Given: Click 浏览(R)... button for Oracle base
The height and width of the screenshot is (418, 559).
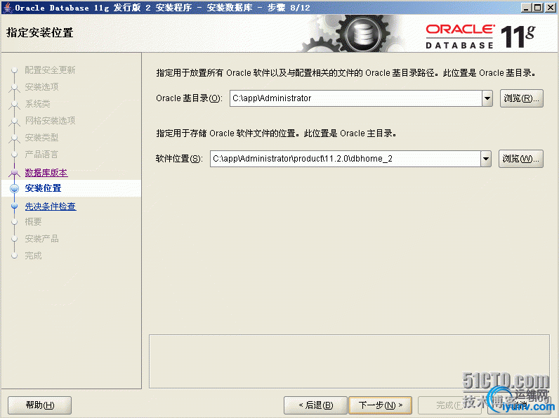Looking at the screenshot, I should pyautogui.click(x=522, y=98).
